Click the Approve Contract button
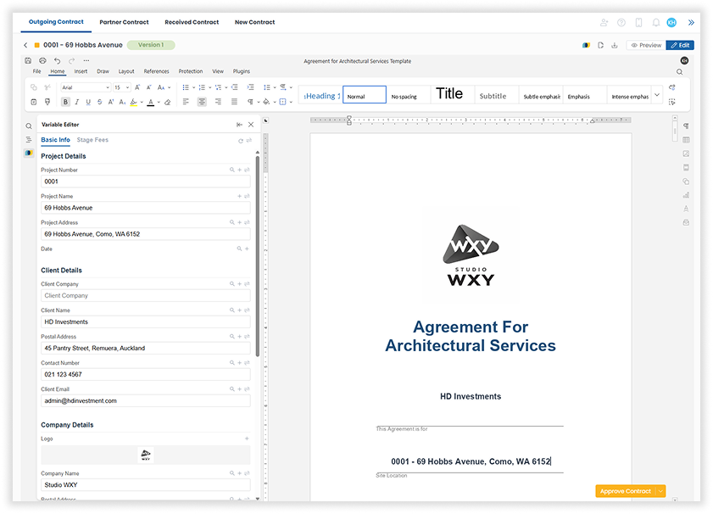Screen dimensions: 713x514 pos(626,491)
